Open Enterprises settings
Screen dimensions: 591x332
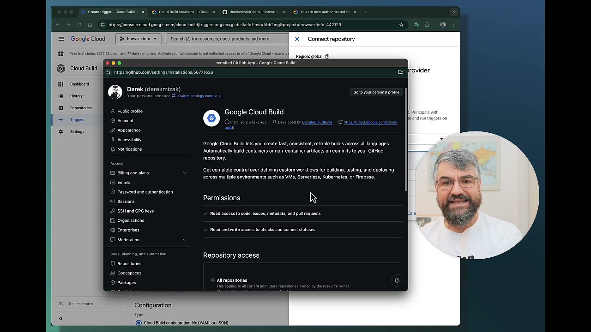pyautogui.click(x=128, y=230)
